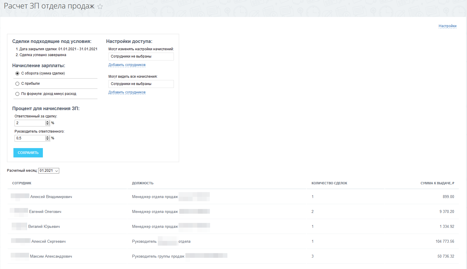The height and width of the screenshot is (269, 467).
Task: Add page to favorites with star icon
Action: tap(100, 6)
